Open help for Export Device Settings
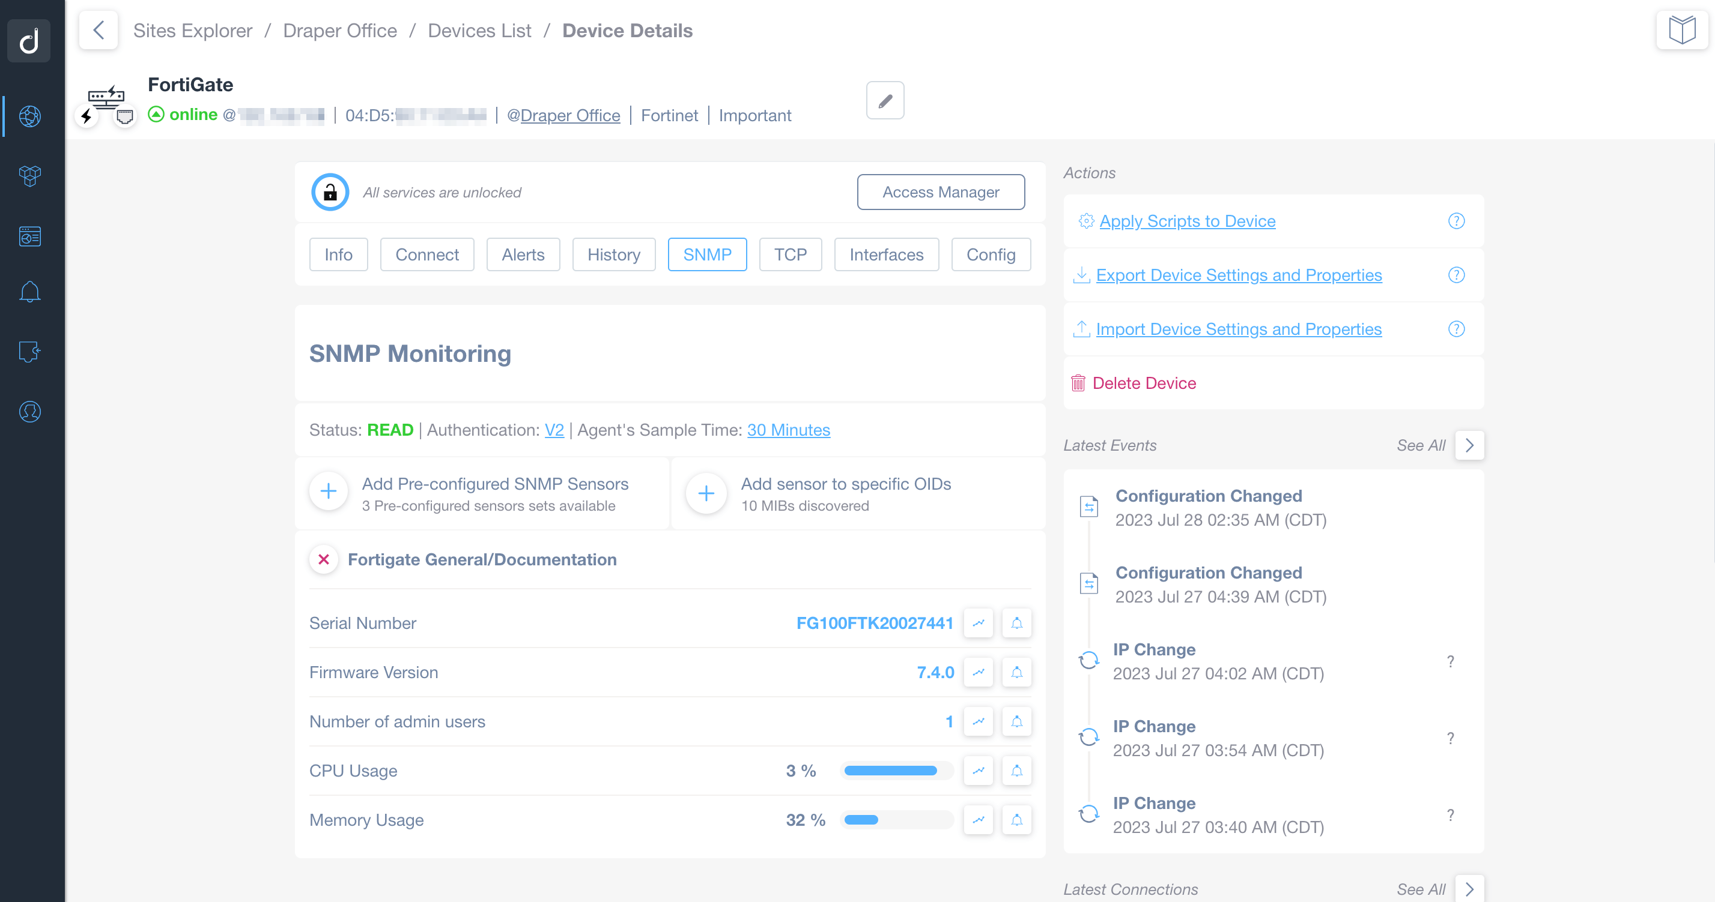The height and width of the screenshot is (902, 1715). tap(1456, 275)
